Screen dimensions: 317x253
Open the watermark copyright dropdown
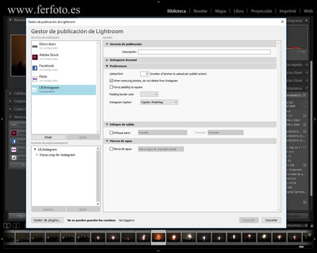161,149
